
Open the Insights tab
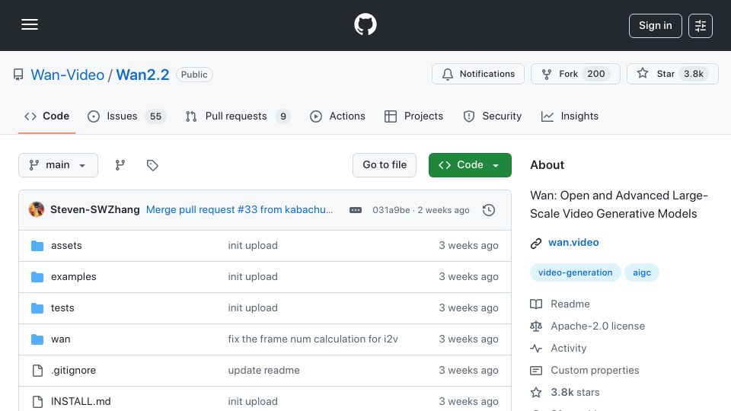tap(570, 116)
